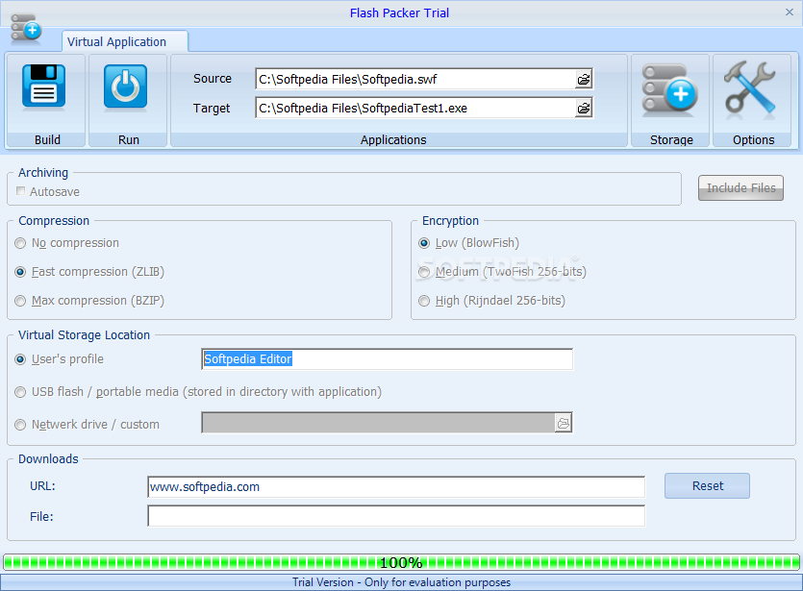
Task: Open the Options wrench tools icon
Action: click(750, 87)
